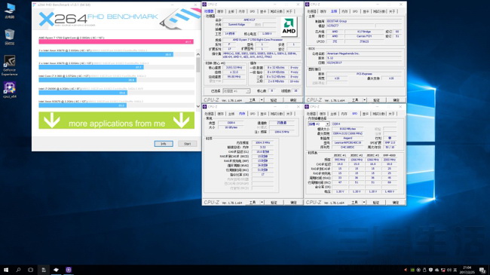Switch to 关于 tab in mainboard window
The width and height of the screenshot is (490, 275).
pos(392,11)
